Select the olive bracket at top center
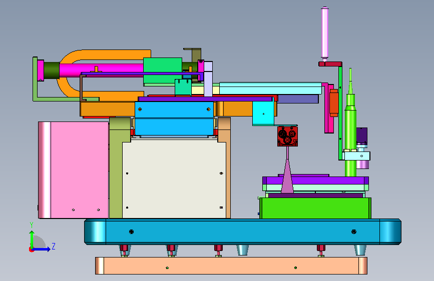The height and width of the screenshot is (281, 434). click(x=196, y=55)
